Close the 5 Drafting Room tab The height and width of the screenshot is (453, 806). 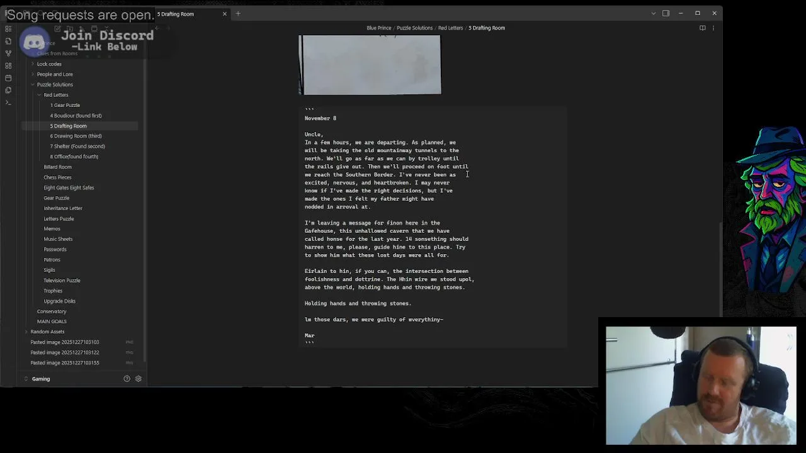coord(224,14)
